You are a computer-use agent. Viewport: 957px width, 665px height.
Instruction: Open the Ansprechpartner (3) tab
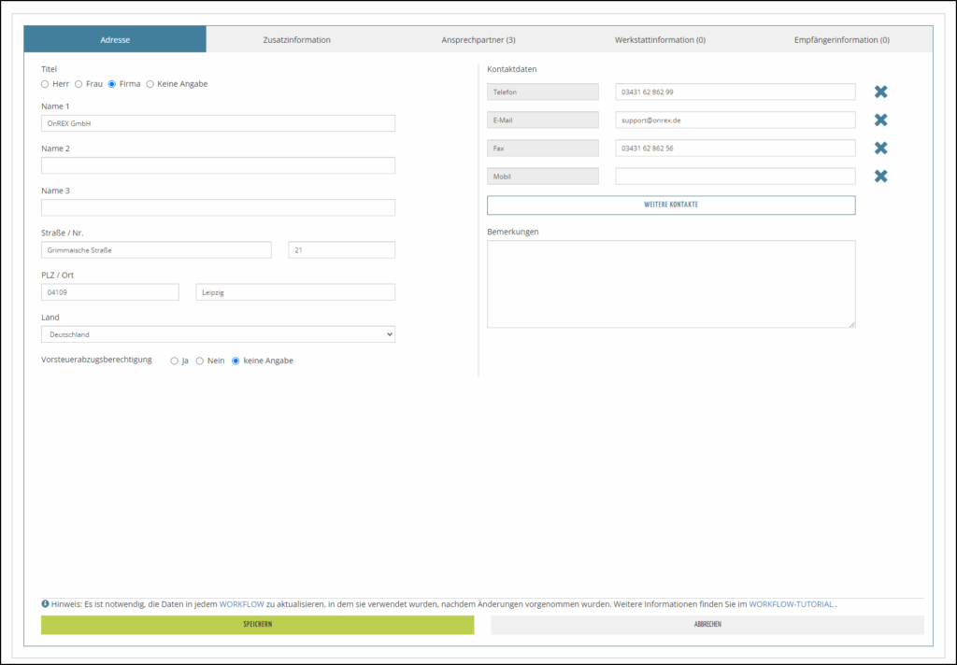point(478,39)
